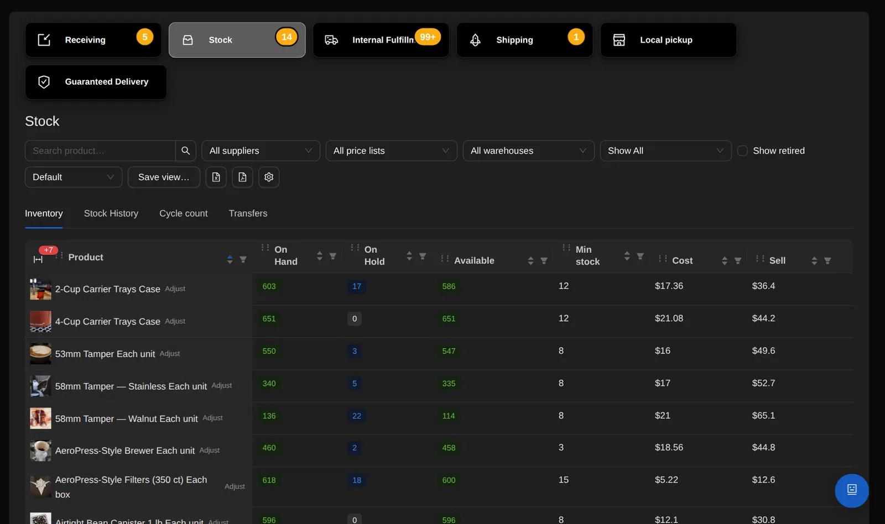Viewport: 885px width, 524px height.
Task: Filter the Sell column
Action: 827,260
